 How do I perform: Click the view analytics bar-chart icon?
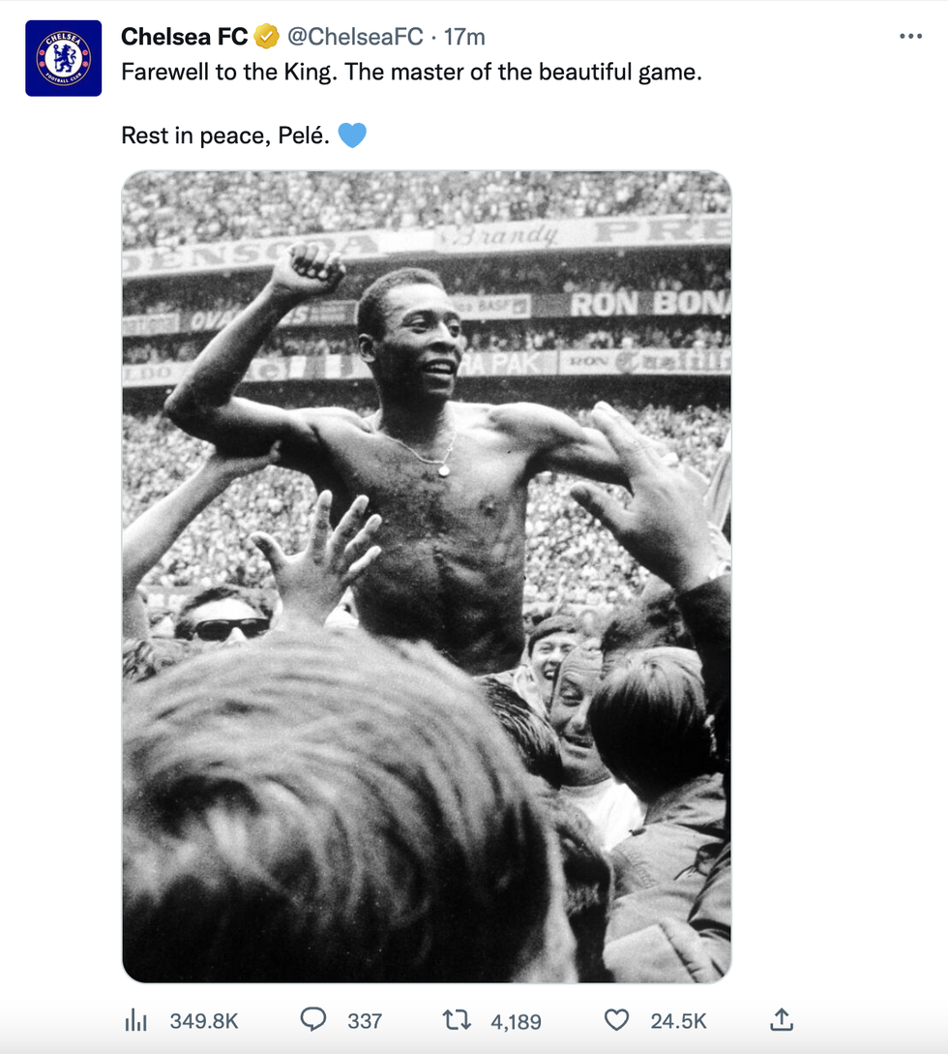tap(134, 1019)
